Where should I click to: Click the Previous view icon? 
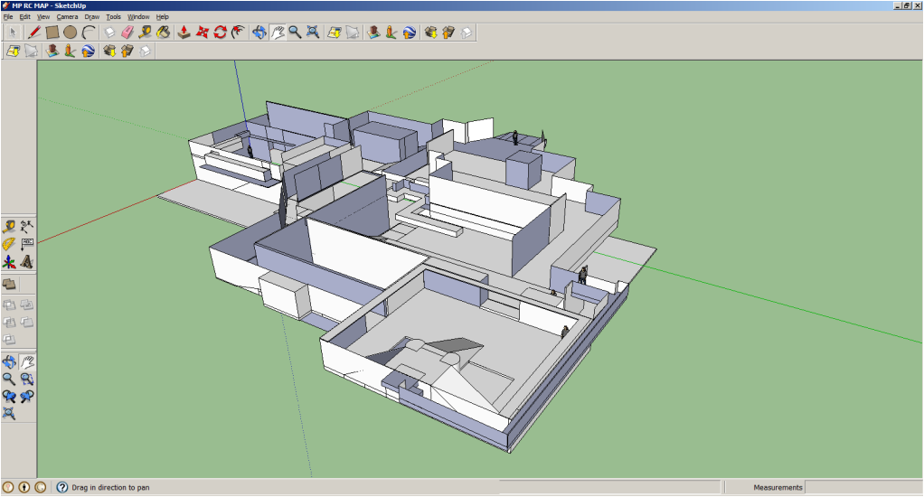9,397
